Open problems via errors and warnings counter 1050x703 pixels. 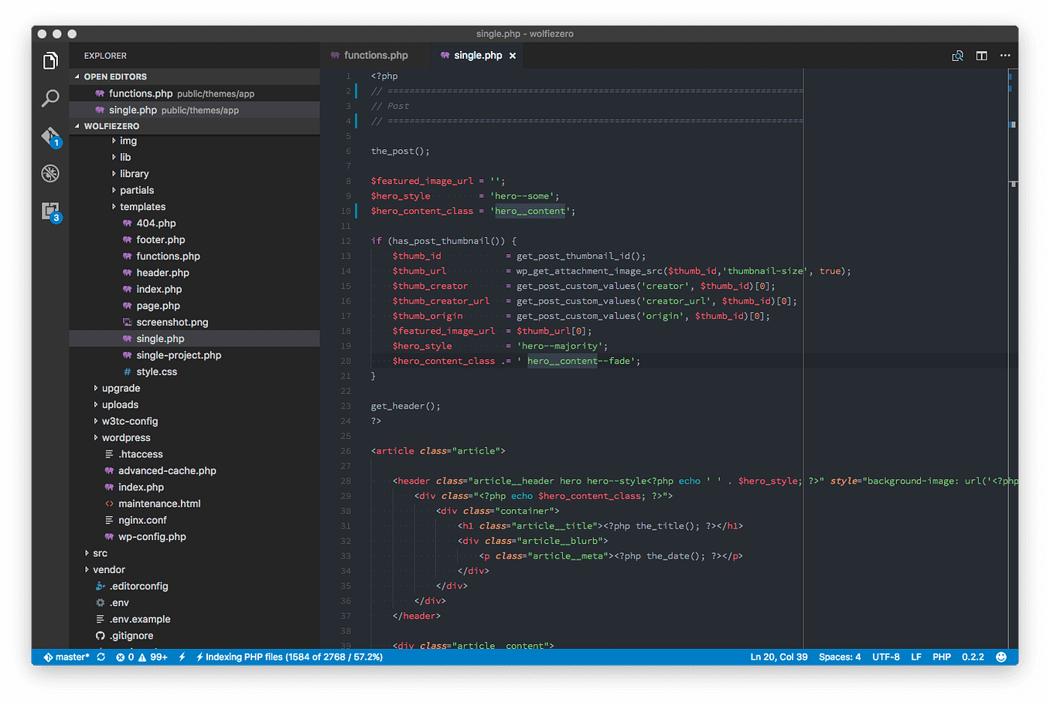pyautogui.click(x=141, y=657)
